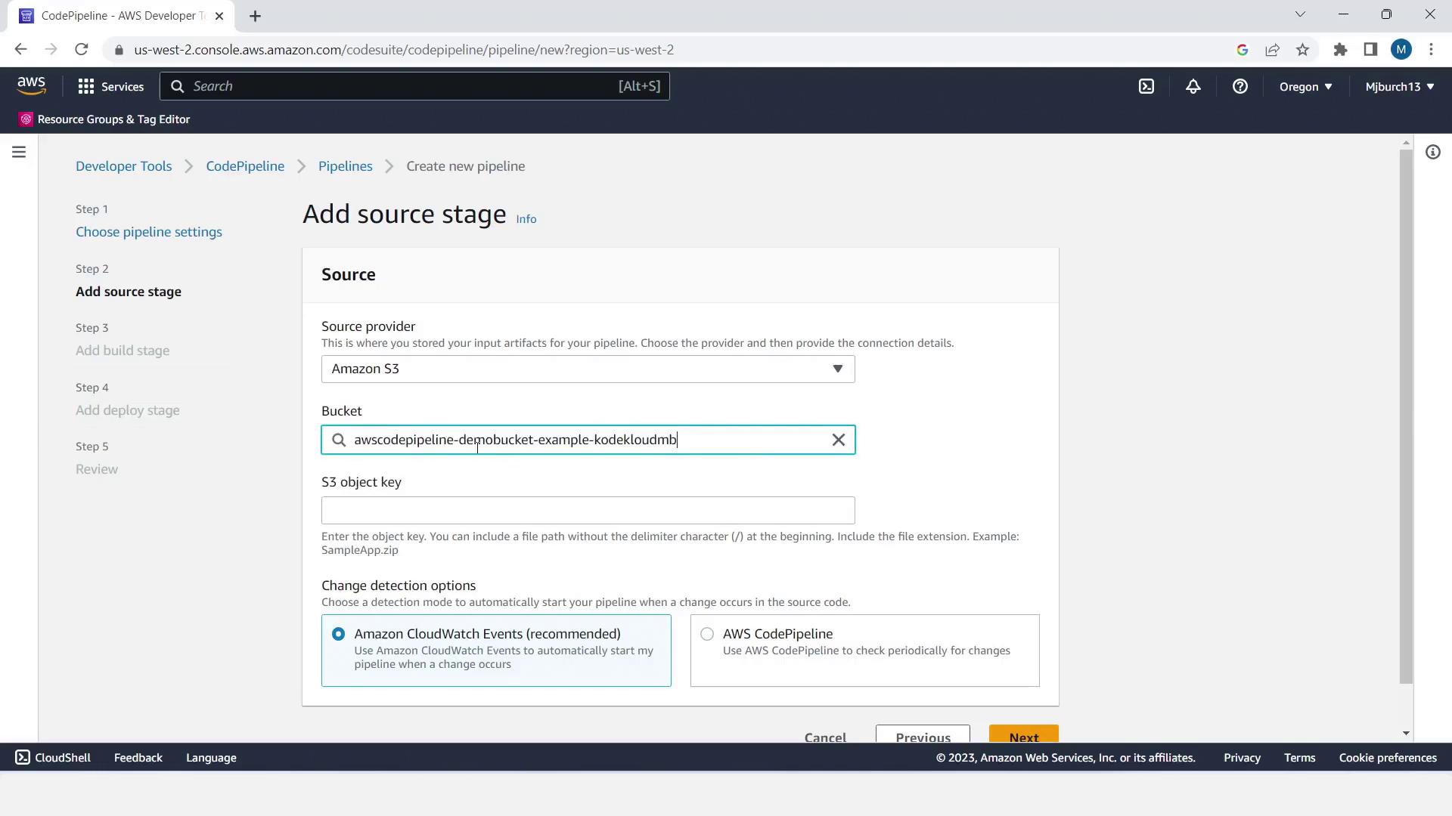Select AWS CodePipeline detection radio option

click(707, 634)
